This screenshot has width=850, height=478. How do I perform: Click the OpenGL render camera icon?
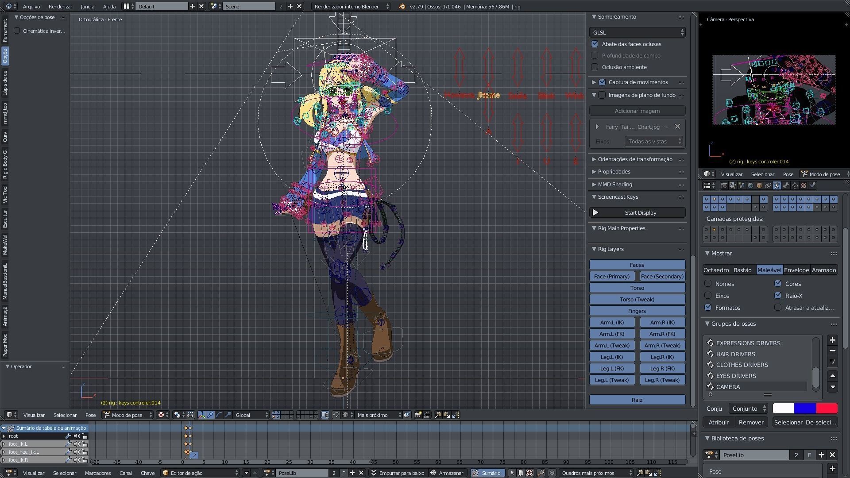tap(418, 415)
